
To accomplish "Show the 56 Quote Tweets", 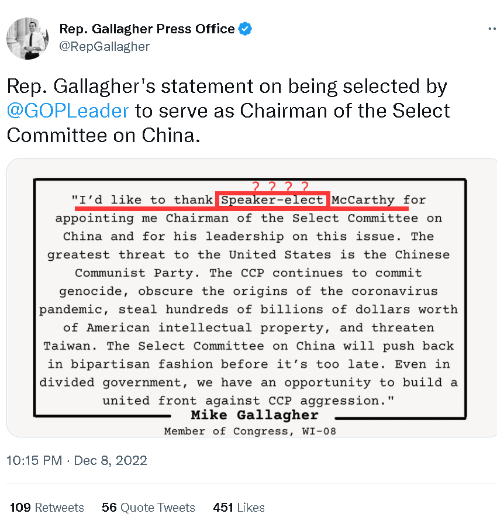I will coord(149,507).
